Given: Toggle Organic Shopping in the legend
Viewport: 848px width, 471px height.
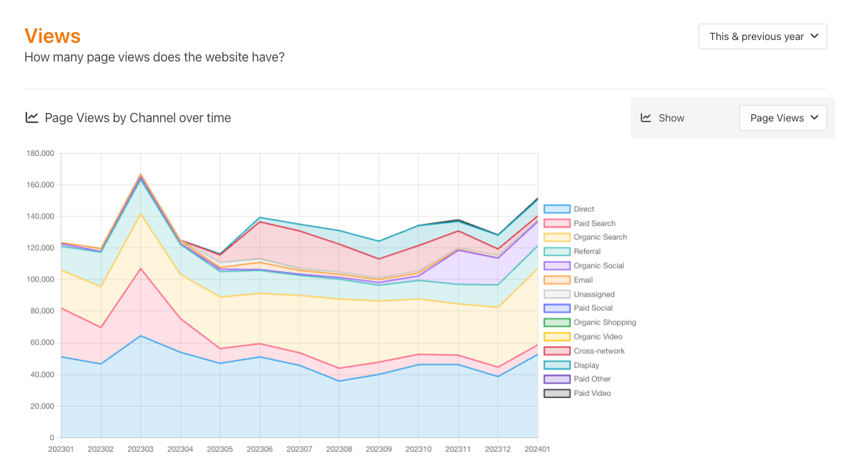Looking at the screenshot, I should pos(604,322).
